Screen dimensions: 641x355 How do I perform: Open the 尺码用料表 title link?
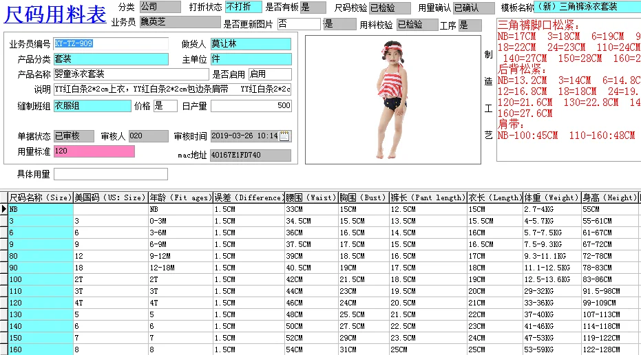tap(55, 14)
